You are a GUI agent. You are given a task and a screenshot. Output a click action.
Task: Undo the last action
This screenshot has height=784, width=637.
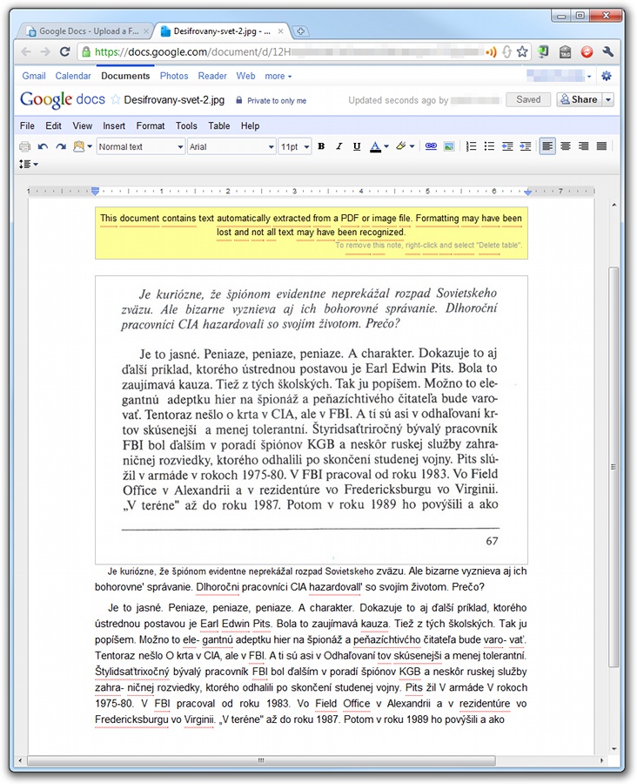[x=44, y=147]
